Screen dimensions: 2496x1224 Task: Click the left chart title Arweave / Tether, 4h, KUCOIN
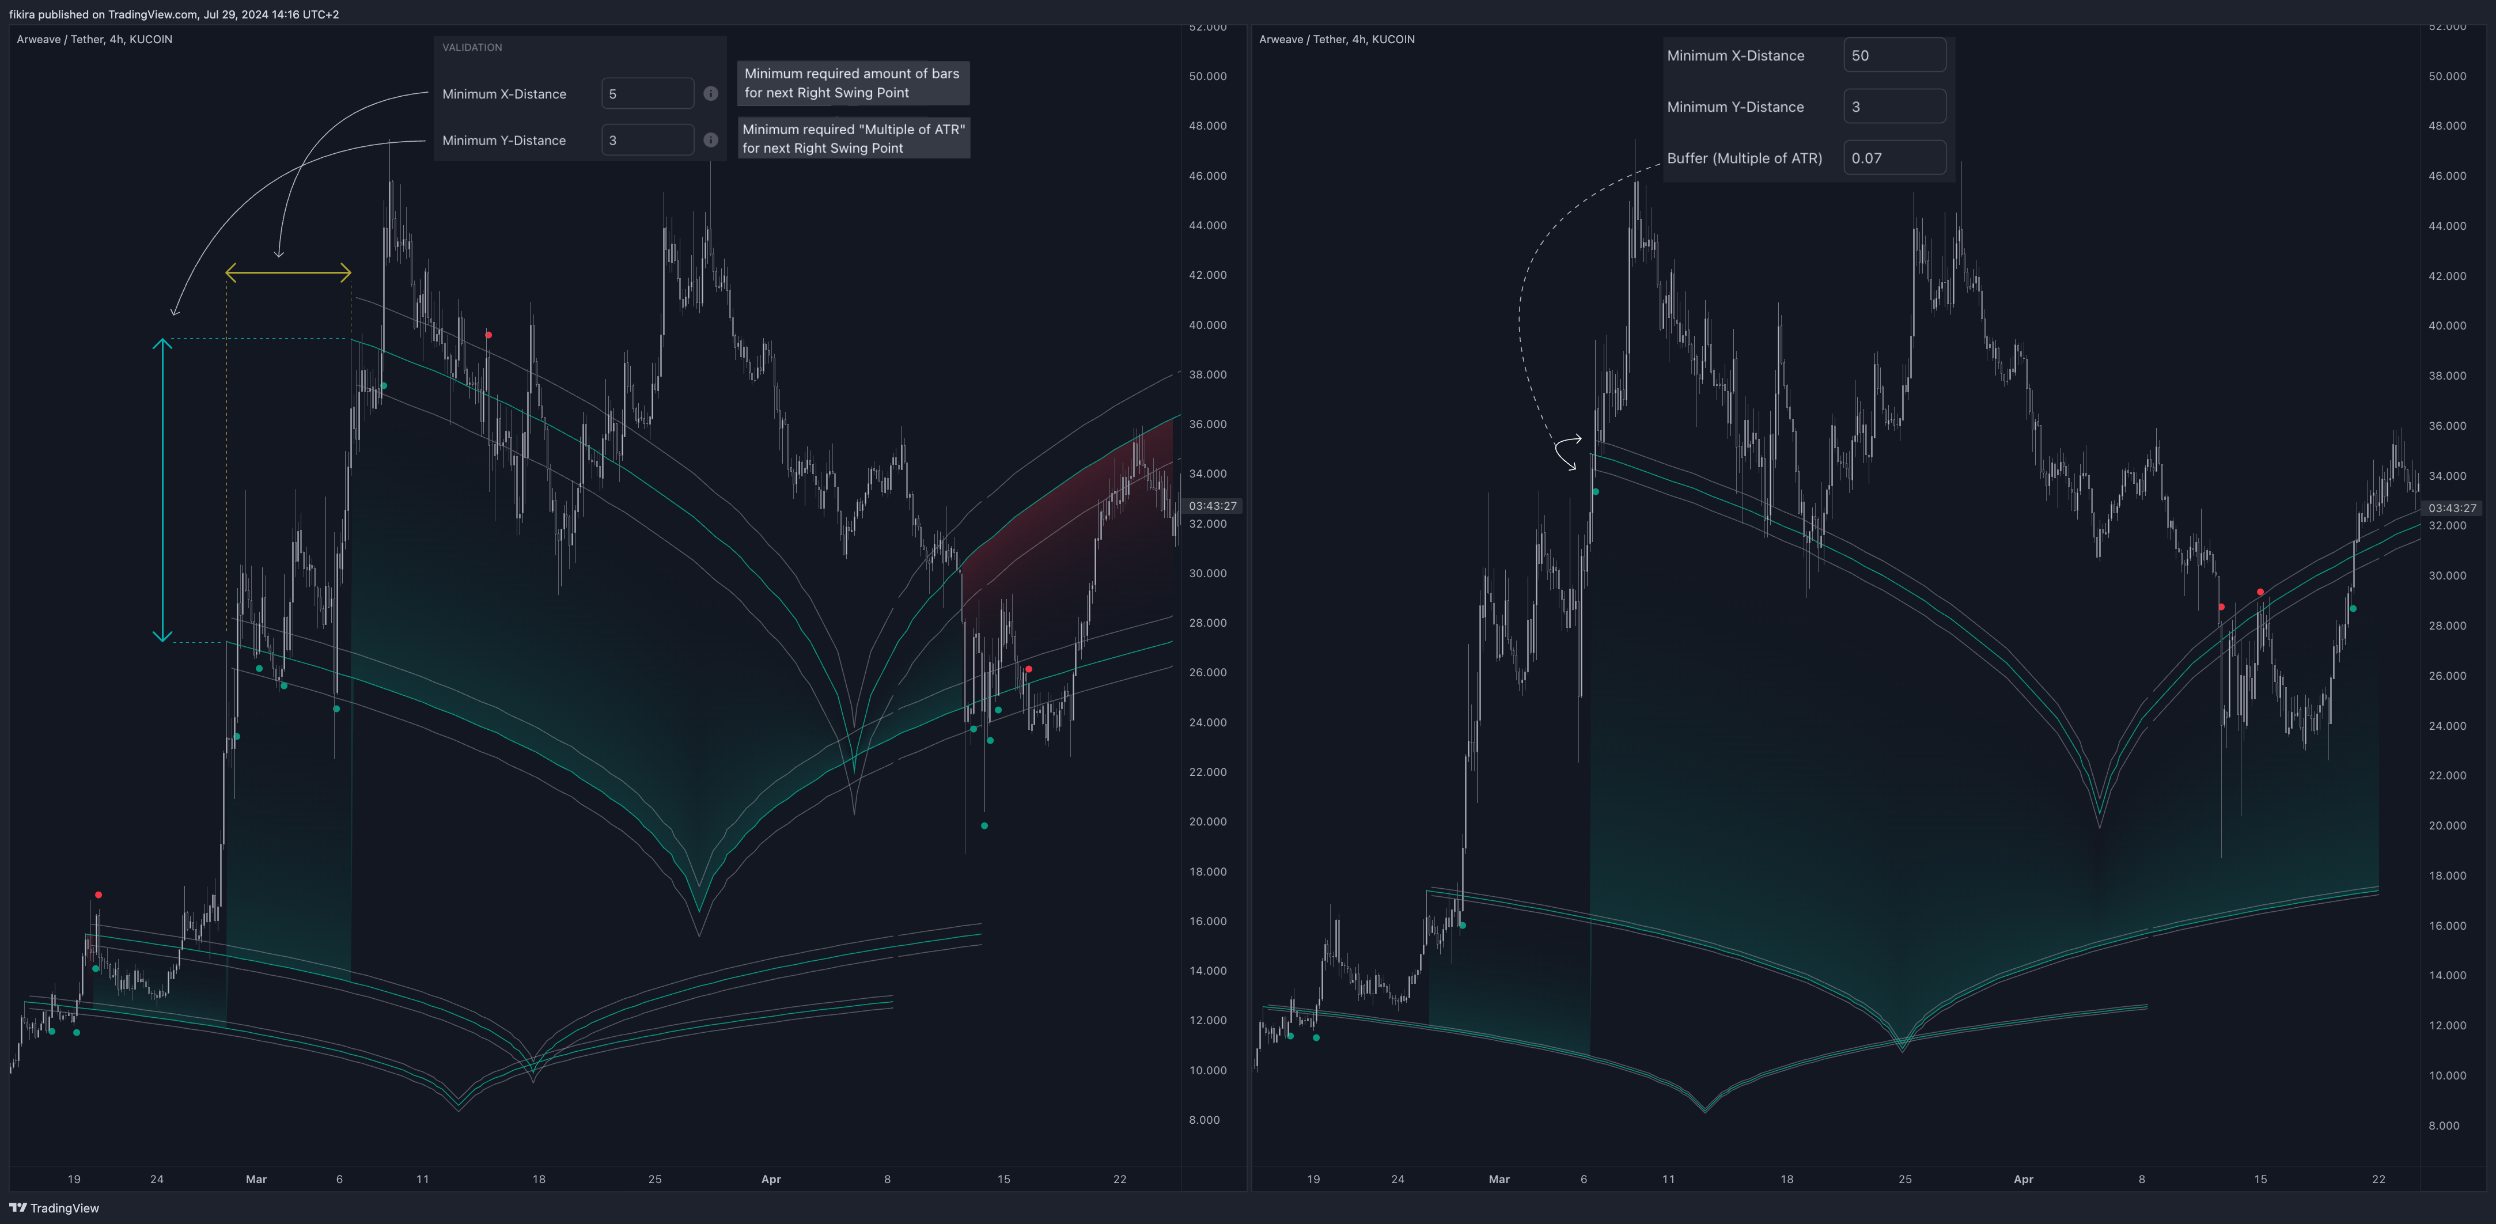pos(94,40)
